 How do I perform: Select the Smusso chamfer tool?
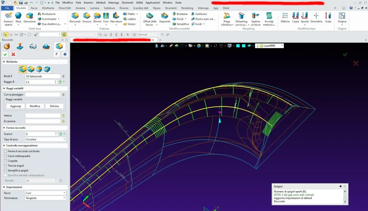(87, 18)
